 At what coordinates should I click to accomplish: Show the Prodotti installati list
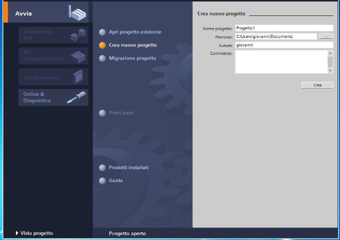coord(129,168)
